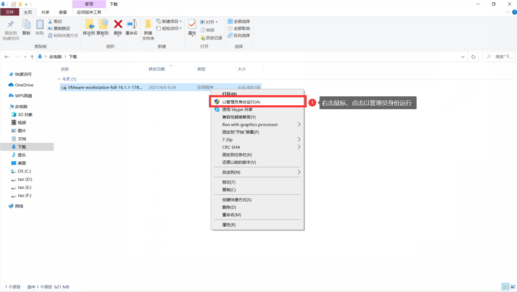Viewport: 517px width, 292px height.
Task: Open the Easy Access (轻松访问) dropdown
Action: [169, 28]
